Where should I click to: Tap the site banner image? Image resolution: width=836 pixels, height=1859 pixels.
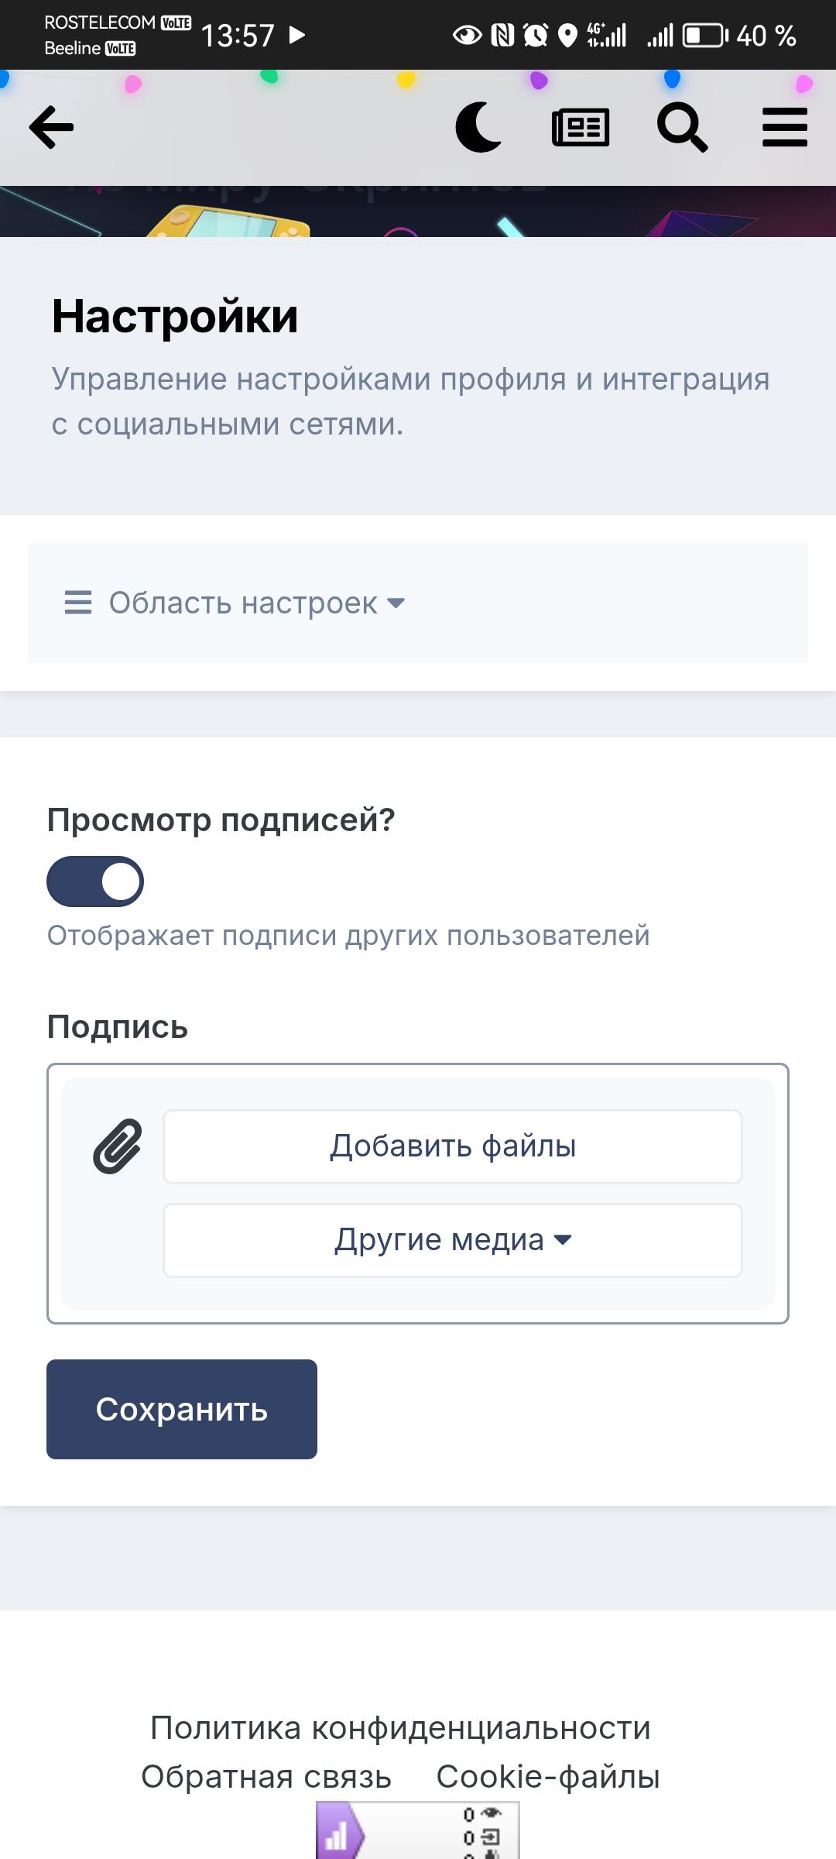coord(418,212)
